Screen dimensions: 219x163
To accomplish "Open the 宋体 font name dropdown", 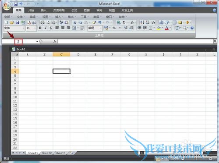I will click(x=23, y=28).
